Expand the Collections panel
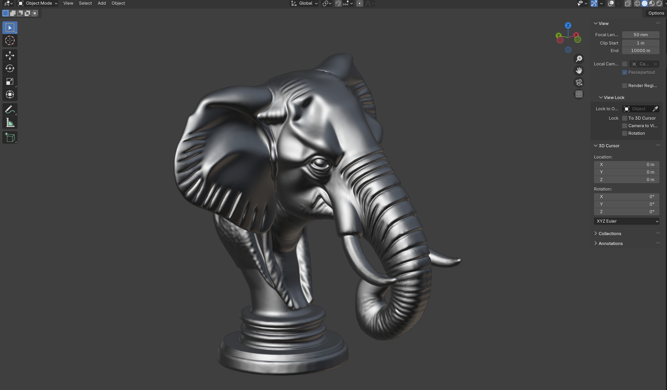This screenshot has width=667, height=390. coord(610,234)
